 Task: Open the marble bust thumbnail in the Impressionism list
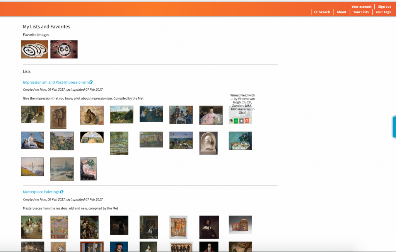[208, 143]
